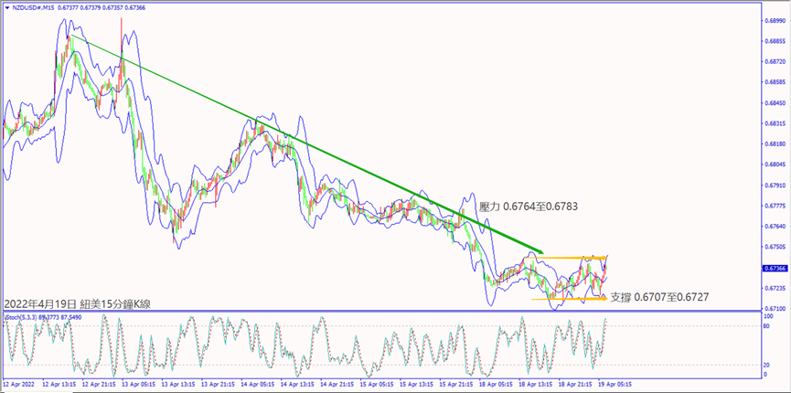The width and height of the screenshot is (791, 393).
Task: Click the stochastic 80 level label
Action: point(764,328)
